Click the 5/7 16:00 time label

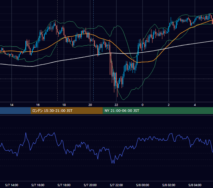point(38,185)
